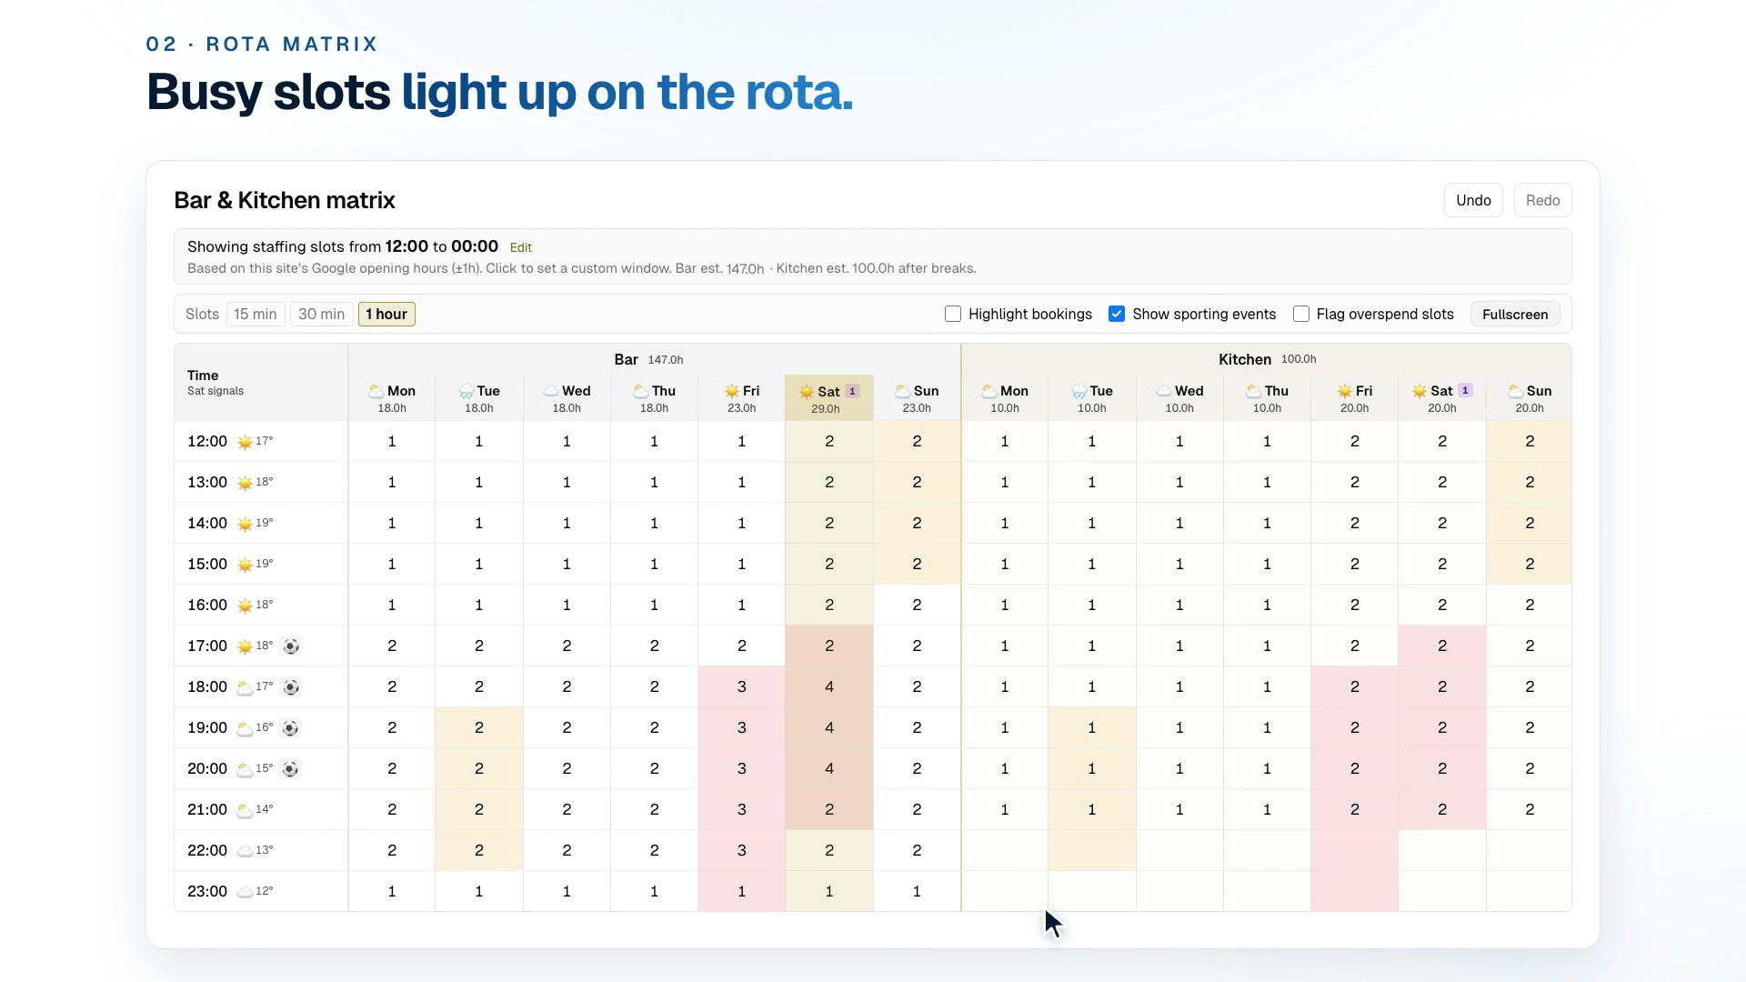Uncheck Show sporting events

[x=1117, y=314]
